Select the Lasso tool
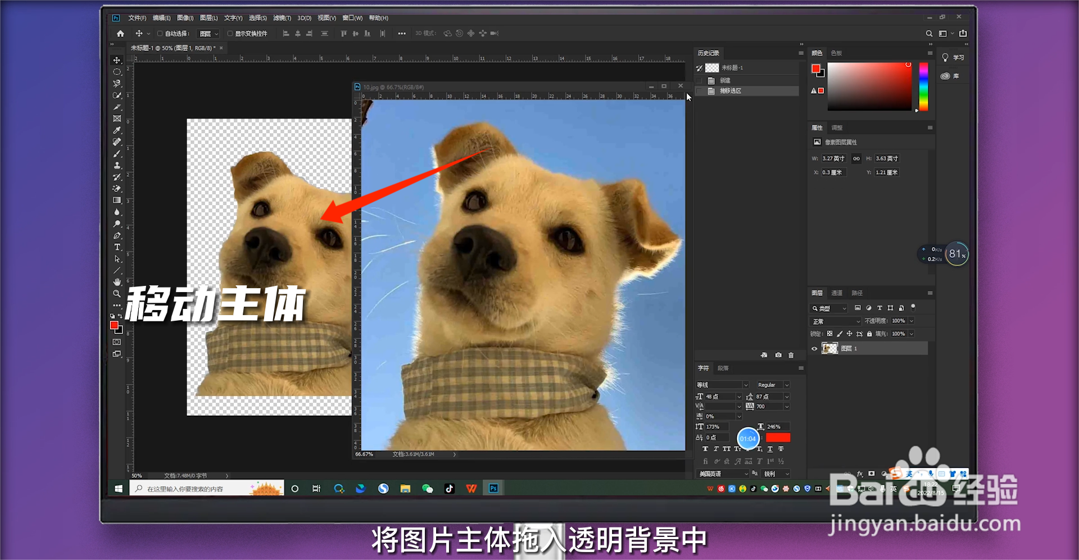The width and height of the screenshot is (1079, 560). pyautogui.click(x=117, y=84)
